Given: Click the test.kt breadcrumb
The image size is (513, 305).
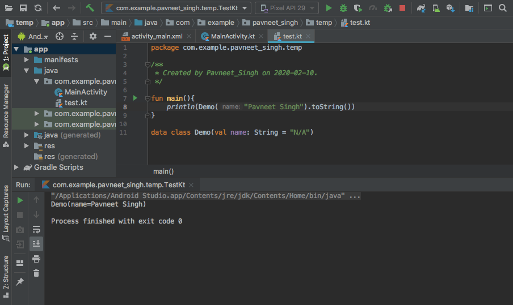Looking at the screenshot, I should [x=356, y=23].
